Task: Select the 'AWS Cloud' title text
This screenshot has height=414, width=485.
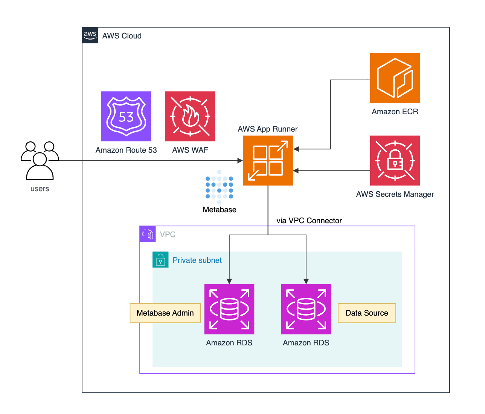Action: 122,36
